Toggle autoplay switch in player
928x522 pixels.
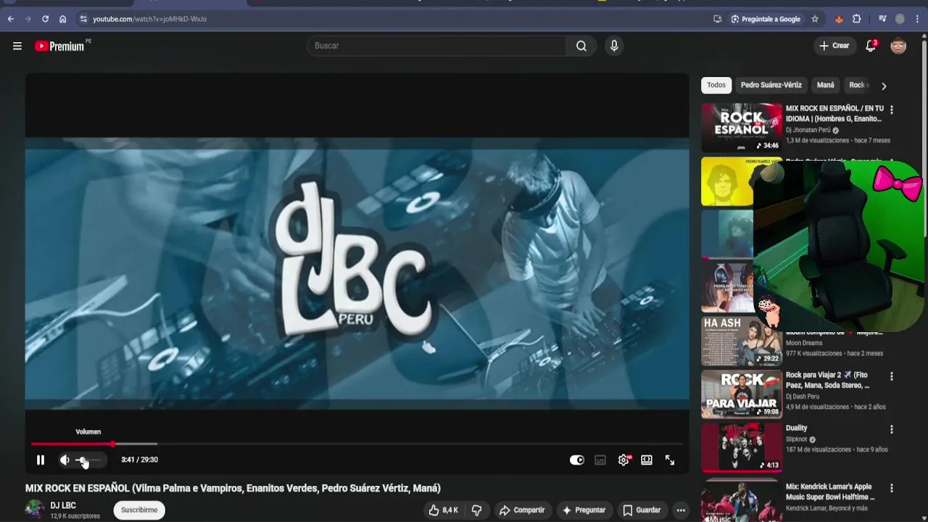pos(577,460)
